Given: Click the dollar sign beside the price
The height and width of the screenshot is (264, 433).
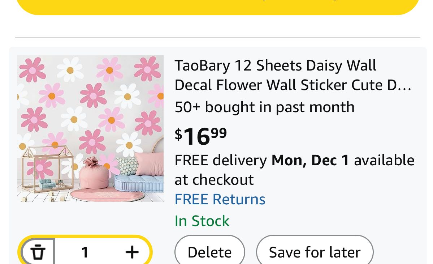Looking at the screenshot, I should click(178, 134).
